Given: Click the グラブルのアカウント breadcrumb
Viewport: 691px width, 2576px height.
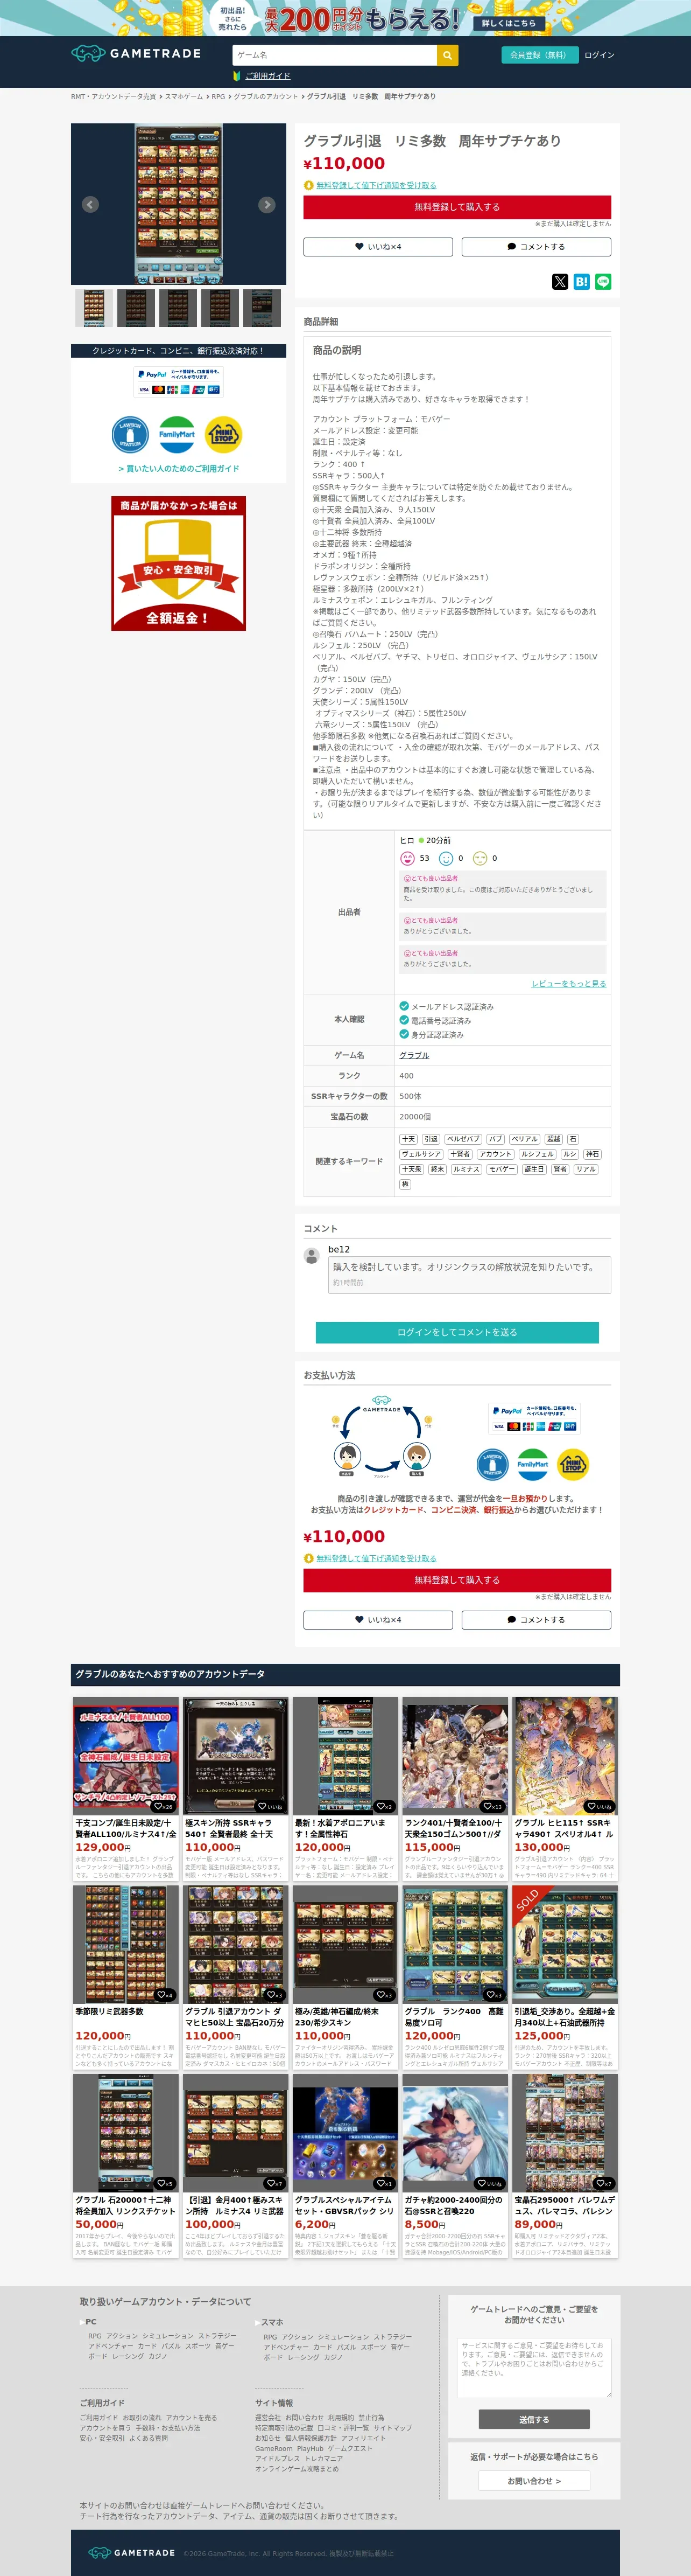Looking at the screenshot, I should (x=266, y=97).
